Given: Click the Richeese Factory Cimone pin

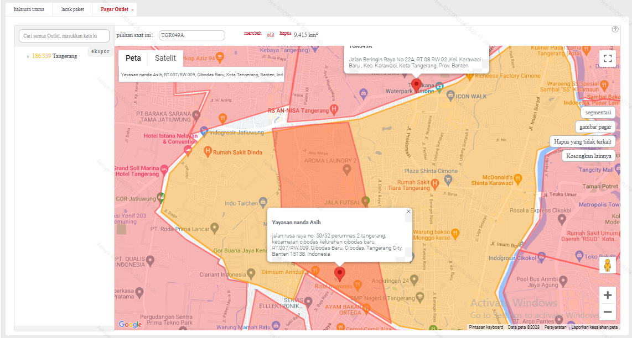Looking at the screenshot, I should pyautogui.click(x=469, y=75).
